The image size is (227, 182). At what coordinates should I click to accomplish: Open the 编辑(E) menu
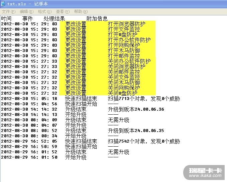pyautogui.click(x=27, y=12)
